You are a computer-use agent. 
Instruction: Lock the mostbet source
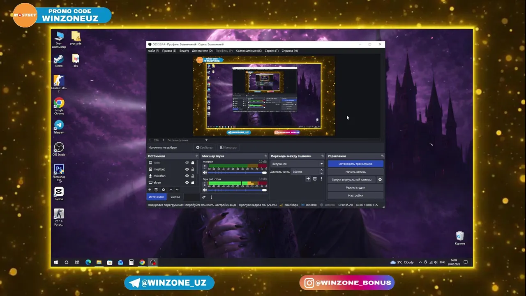click(193, 169)
